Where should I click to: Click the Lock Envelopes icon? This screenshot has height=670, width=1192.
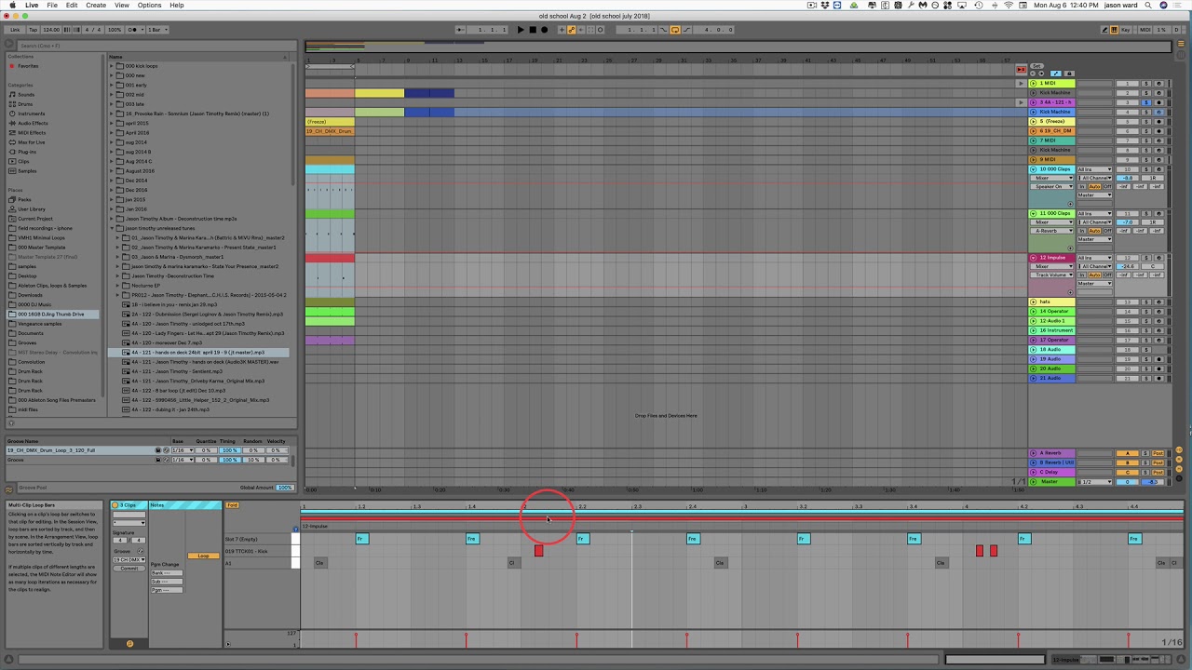click(1069, 74)
